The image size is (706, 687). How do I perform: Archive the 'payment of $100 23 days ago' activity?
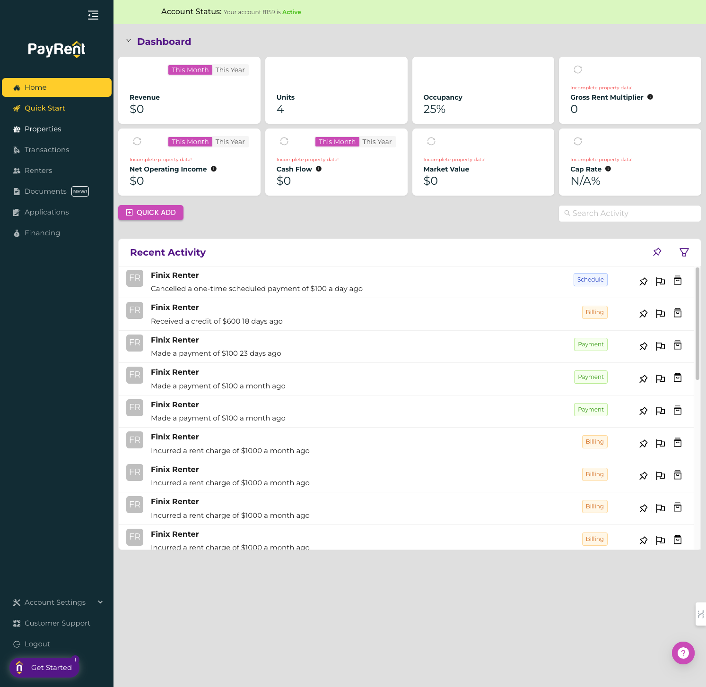(678, 345)
